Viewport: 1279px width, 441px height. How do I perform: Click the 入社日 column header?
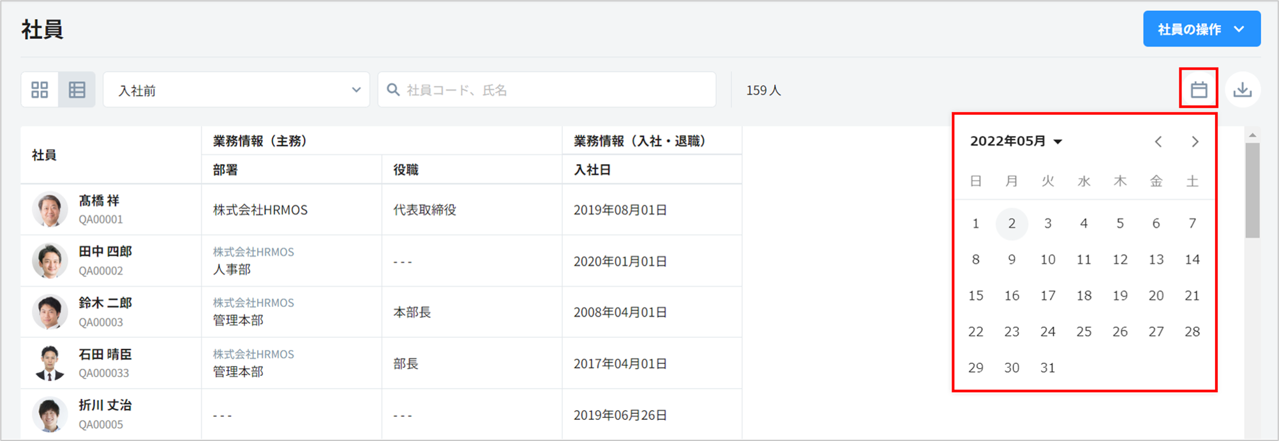pyautogui.click(x=592, y=170)
